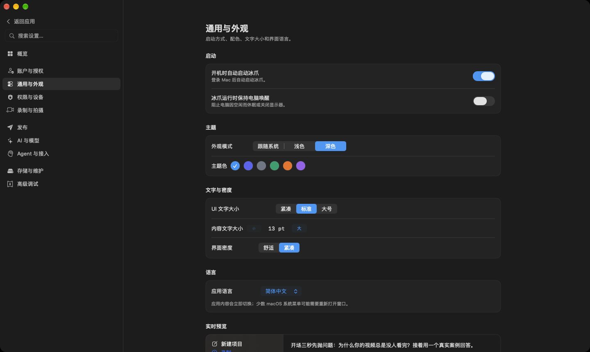Viewport: 590px width, 352px height.
Task: Set 界面密度 to 紧凑
Action: coord(289,248)
